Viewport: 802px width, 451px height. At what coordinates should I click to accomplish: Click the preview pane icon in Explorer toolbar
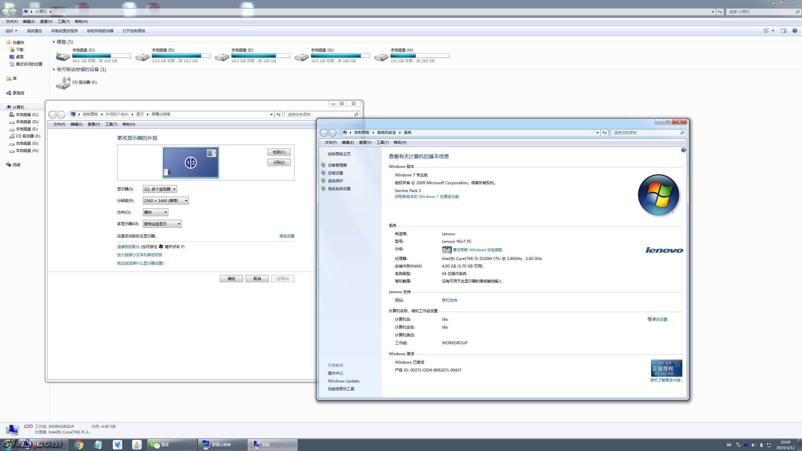click(783, 31)
